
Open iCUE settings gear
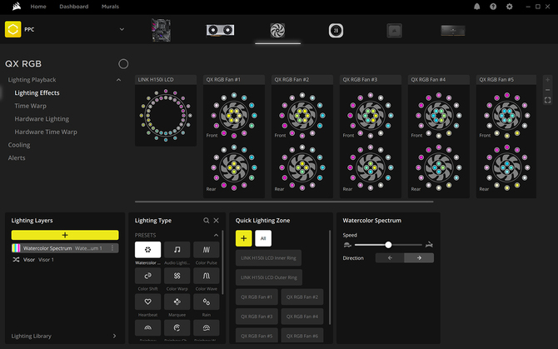pyautogui.click(x=509, y=7)
